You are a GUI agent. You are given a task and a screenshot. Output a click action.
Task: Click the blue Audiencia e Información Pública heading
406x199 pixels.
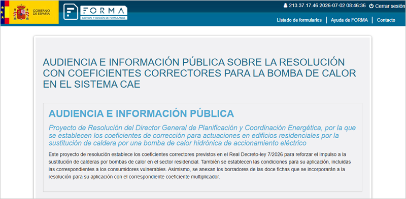(141, 114)
